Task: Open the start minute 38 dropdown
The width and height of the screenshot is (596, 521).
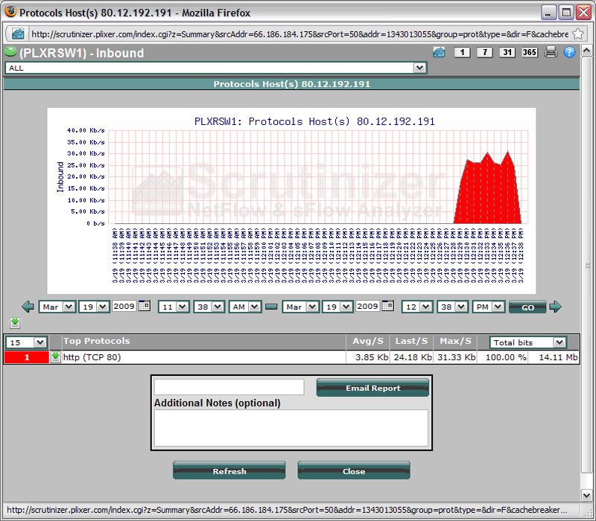Action: [209, 307]
